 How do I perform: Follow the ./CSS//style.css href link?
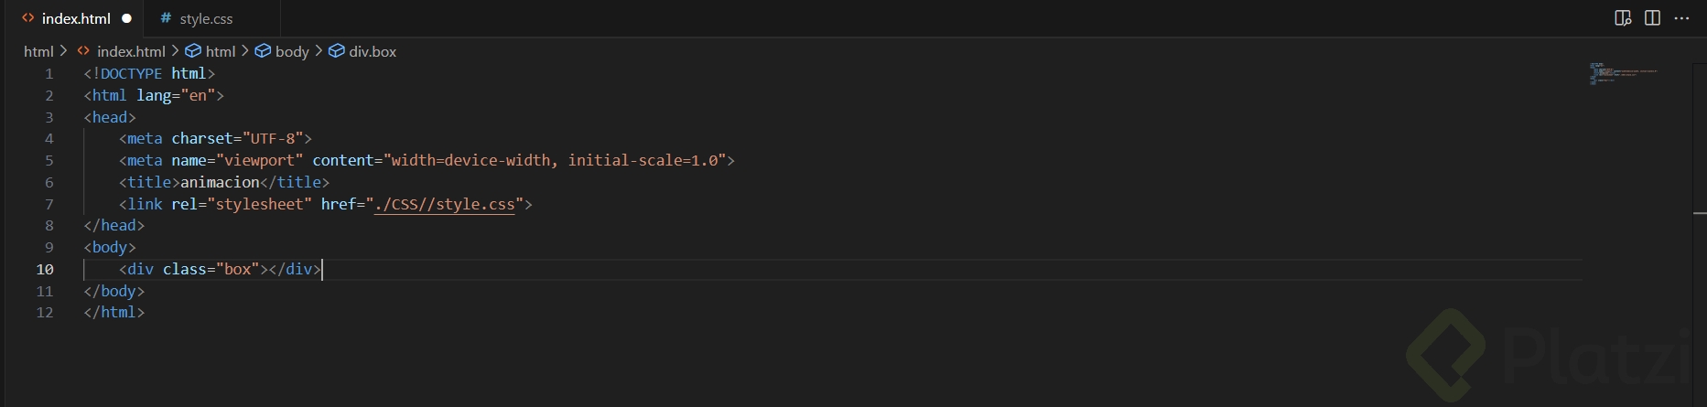[x=445, y=204]
